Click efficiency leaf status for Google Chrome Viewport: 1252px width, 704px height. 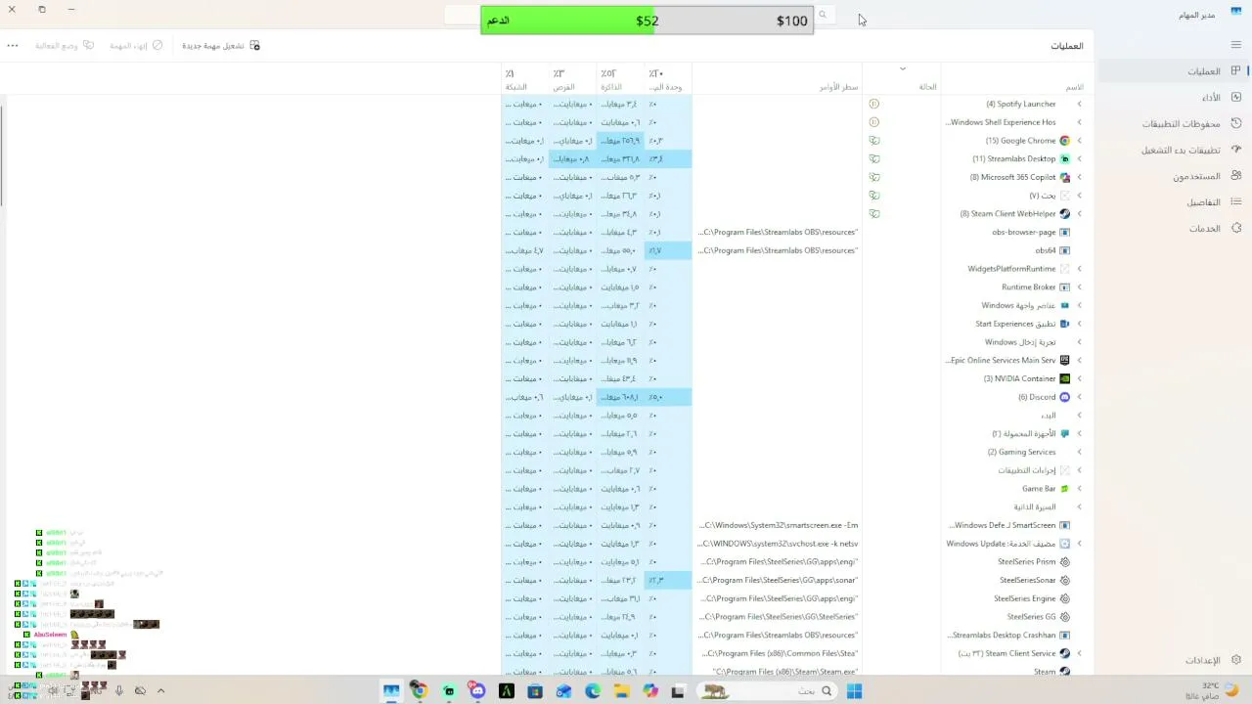click(x=874, y=141)
